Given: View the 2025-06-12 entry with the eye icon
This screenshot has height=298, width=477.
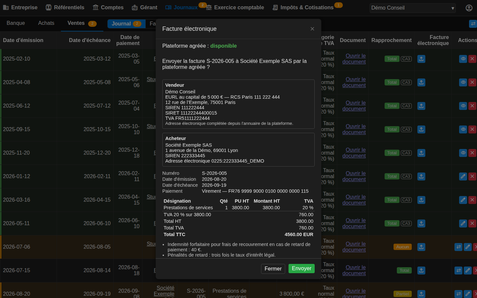Looking at the screenshot, I should click(463, 106).
